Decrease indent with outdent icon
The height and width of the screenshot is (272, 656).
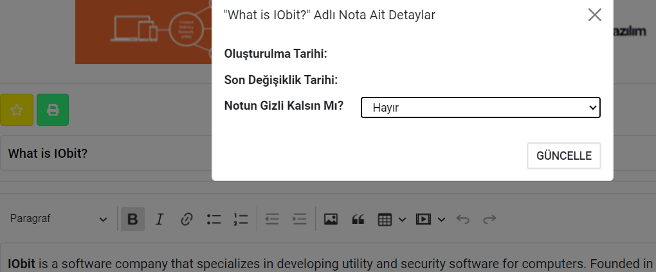pyautogui.click(x=272, y=219)
